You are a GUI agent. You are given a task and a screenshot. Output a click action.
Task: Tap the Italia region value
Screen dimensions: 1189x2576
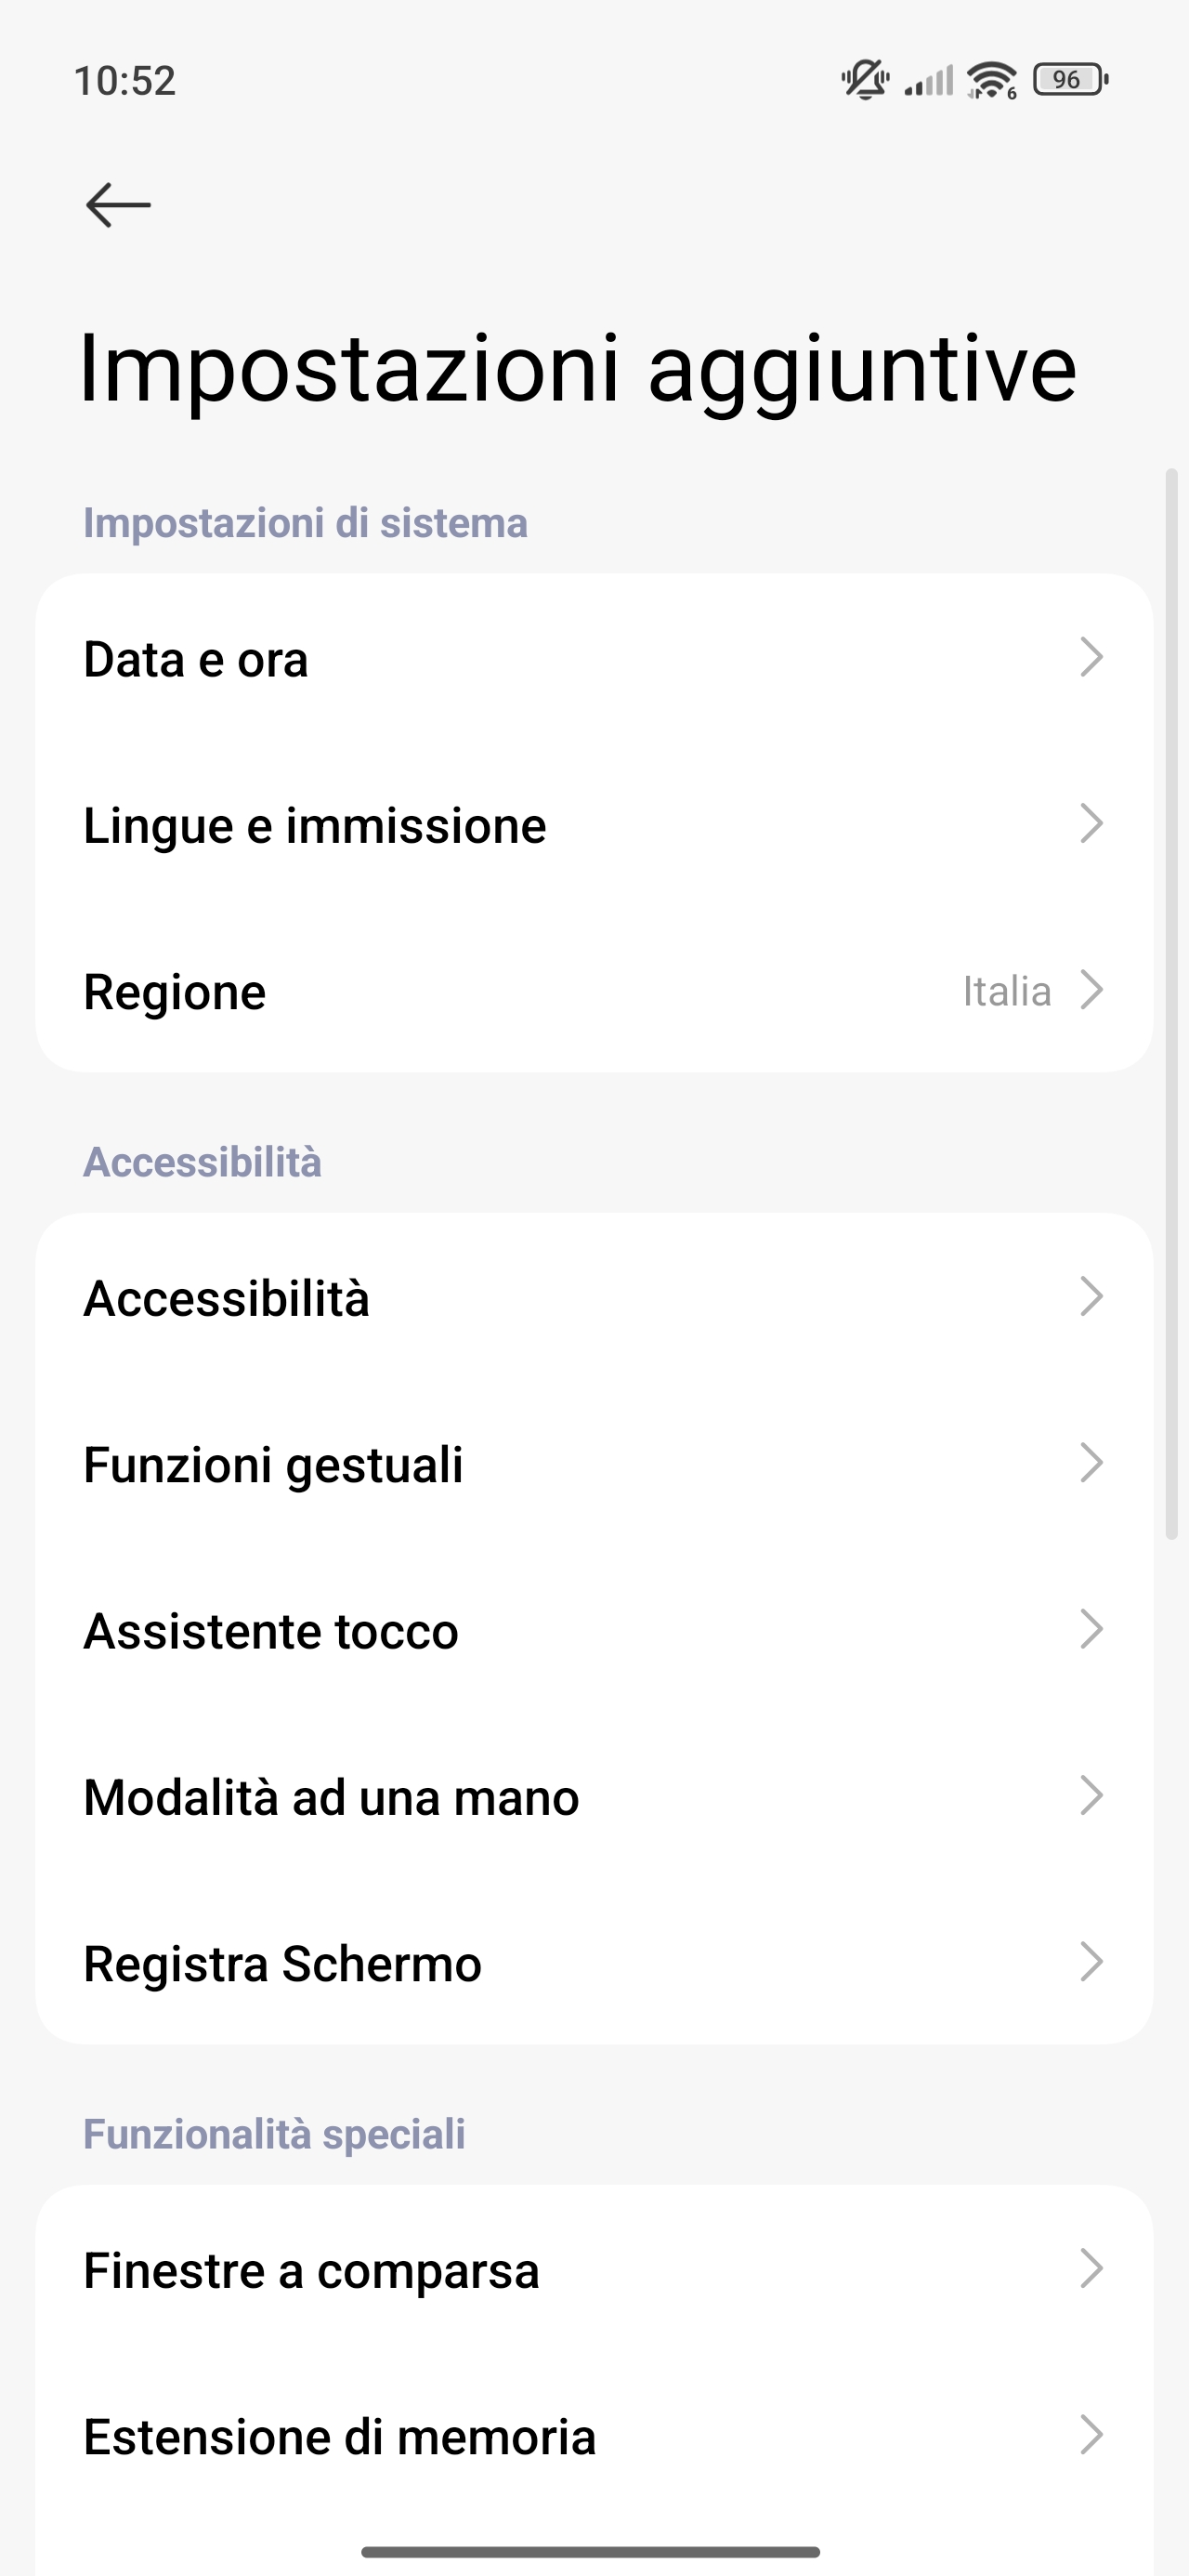(x=1006, y=991)
